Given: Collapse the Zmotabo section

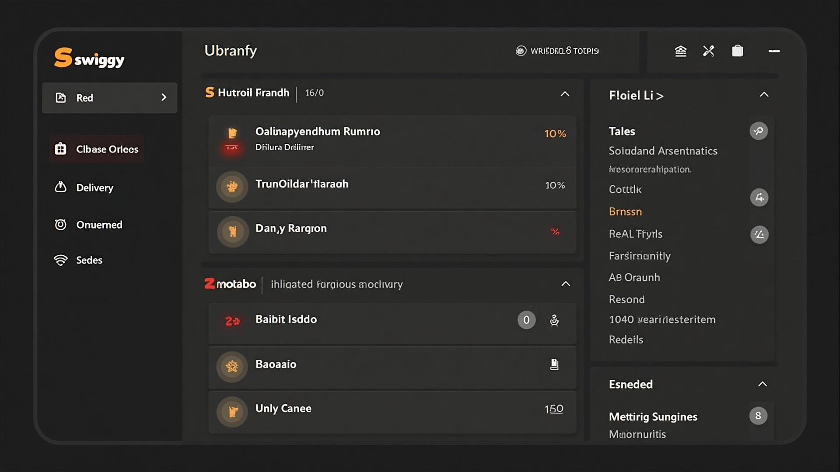Looking at the screenshot, I should [x=566, y=284].
